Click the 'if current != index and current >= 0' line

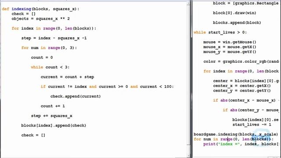point(107,86)
